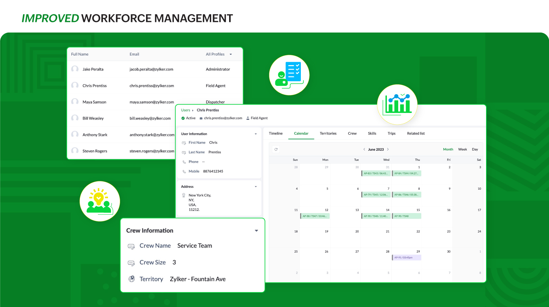Screen dimensions: 549x307
Task: Click Chris Prentiss's avatar icon in list
Action: coord(75,86)
